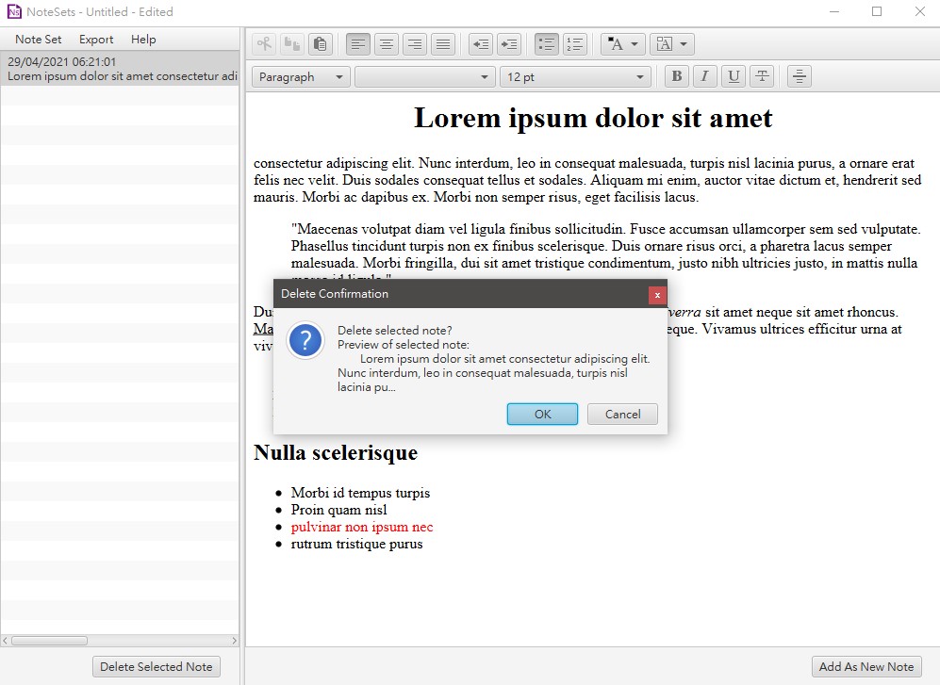Screen dimensions: 940x685
Task: Align text to the left
Action: click(357, 44)
